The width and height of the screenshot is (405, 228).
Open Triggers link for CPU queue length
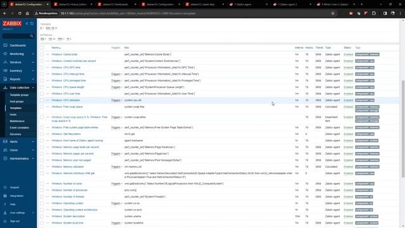click(116, 87)
